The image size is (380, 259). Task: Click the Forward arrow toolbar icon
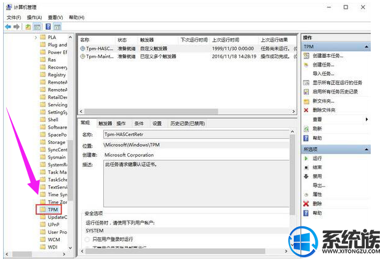coord(17,26)
